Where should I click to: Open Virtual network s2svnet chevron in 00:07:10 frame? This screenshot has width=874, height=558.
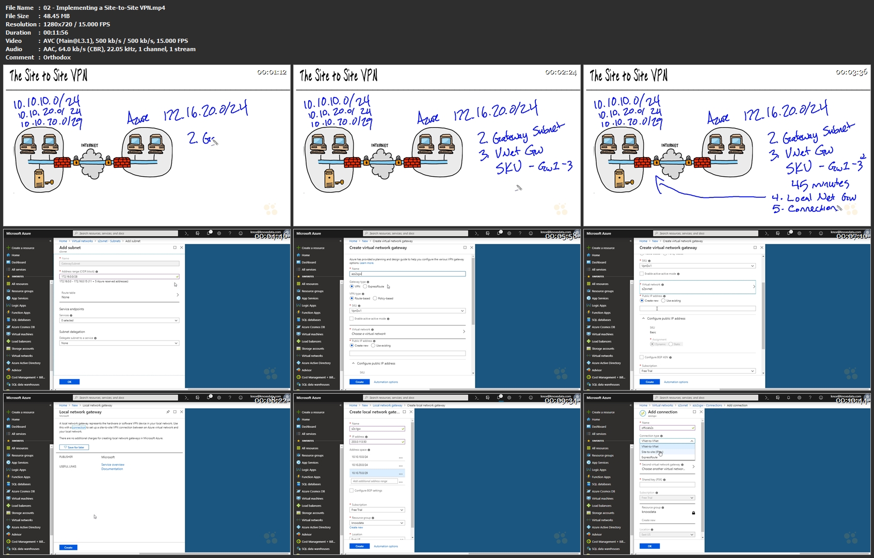click(x=754, y=287)
